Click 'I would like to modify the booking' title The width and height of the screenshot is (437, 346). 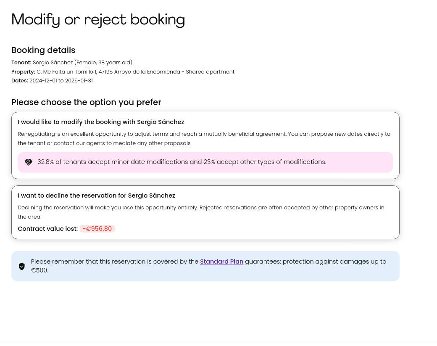[101, 122]
